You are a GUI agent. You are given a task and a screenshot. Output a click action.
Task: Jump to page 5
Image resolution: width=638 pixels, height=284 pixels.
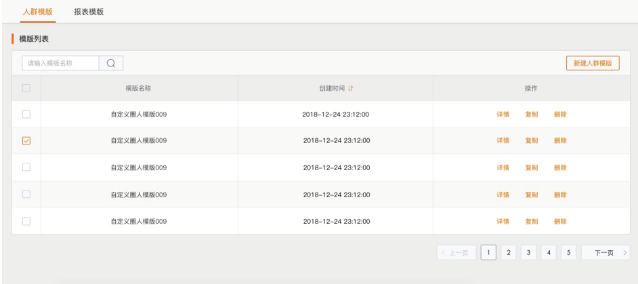[x=568, y=253]
